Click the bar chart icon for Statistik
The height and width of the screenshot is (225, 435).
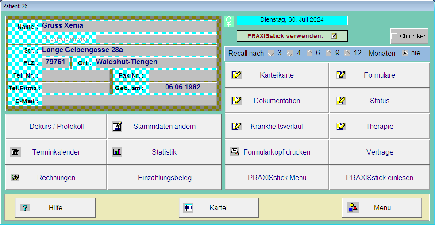[x=117, y=152]
